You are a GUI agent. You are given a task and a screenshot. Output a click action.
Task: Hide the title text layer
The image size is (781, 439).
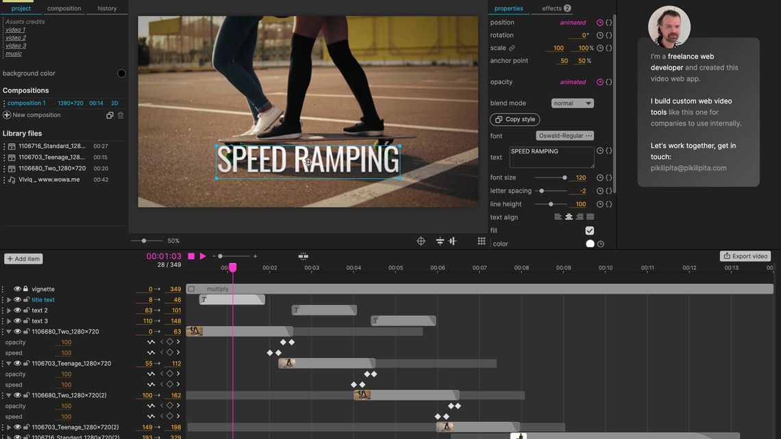click(17, 300)
